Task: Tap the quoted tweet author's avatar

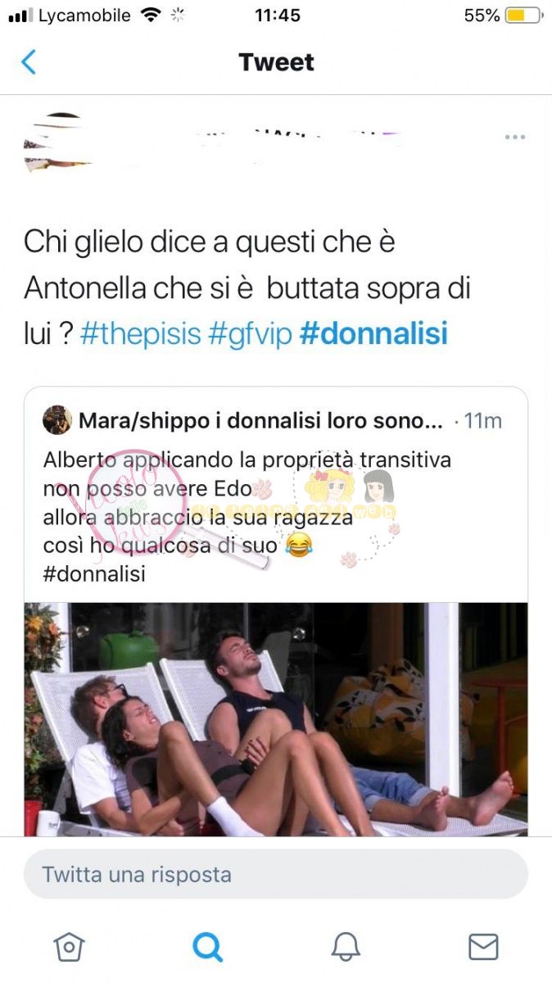Action: pyautogui.click(x=57, y=420)
